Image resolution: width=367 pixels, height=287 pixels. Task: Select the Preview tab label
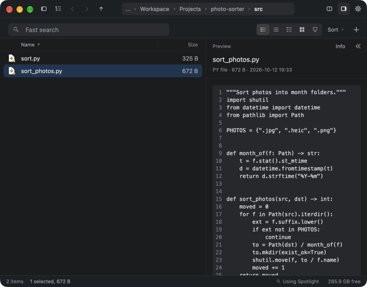point(222,47)
